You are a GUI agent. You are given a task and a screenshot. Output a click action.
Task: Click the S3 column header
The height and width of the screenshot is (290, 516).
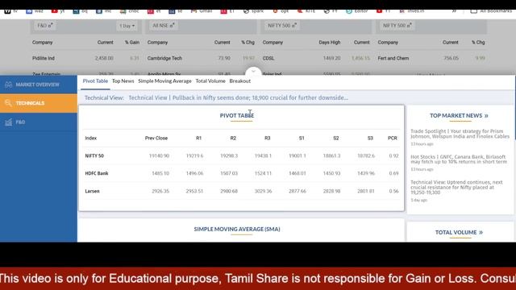(x=370, y=138)
